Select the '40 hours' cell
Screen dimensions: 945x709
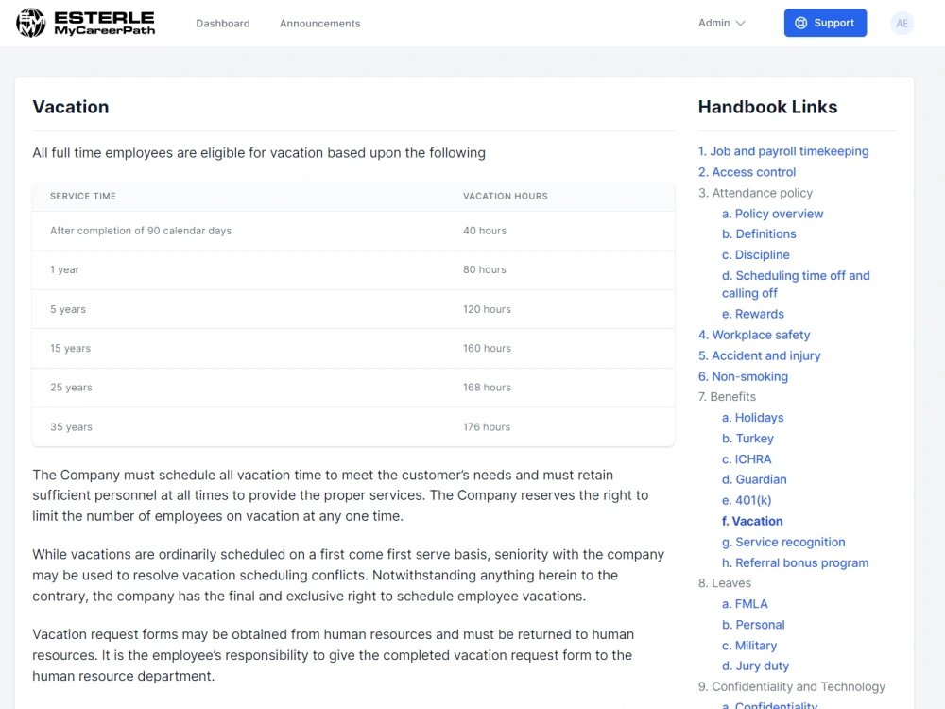click(485, 231)
